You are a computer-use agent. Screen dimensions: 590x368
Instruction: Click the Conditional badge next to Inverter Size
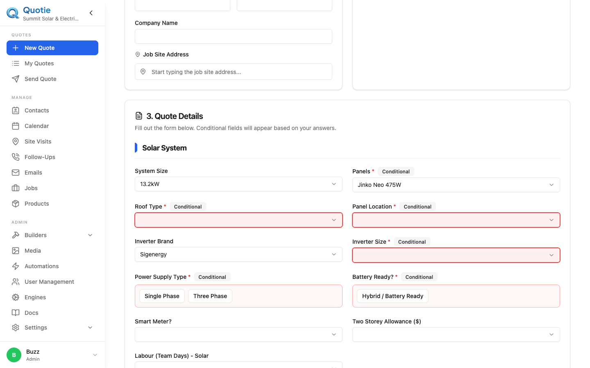point(412,242)
